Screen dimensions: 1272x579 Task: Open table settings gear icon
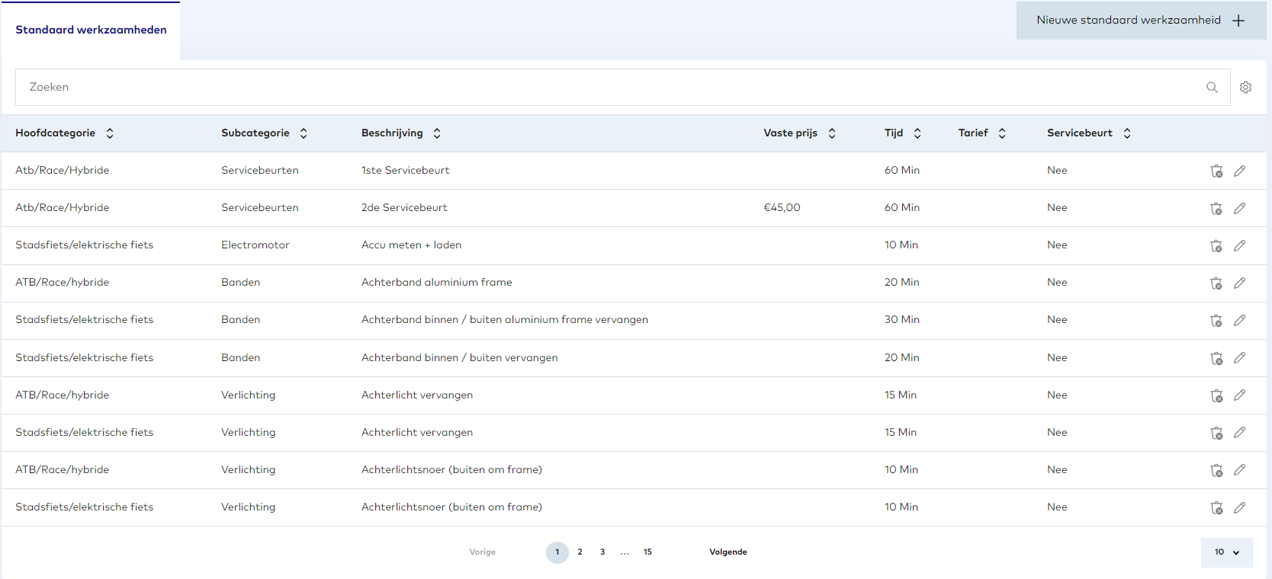[1246, 88]
